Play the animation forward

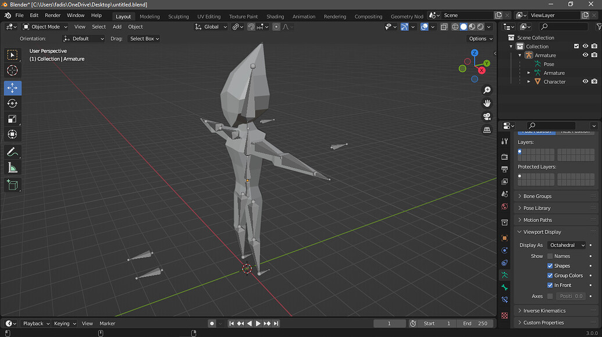258,324
